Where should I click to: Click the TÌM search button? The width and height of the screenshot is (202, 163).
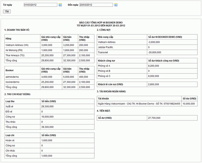pyautogui.click(x=7, y=12)
